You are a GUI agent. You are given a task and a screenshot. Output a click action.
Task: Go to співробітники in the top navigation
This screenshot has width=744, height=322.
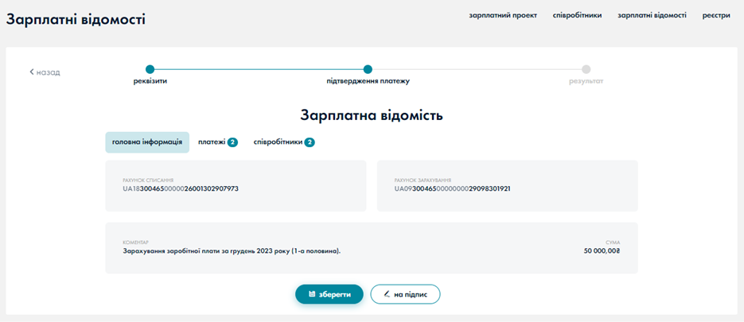coord(577,15)
